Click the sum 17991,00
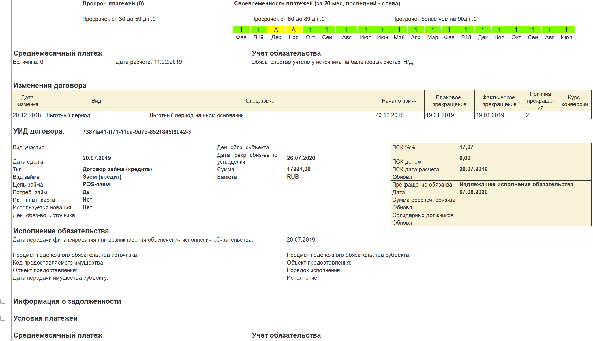Screen dimensions: 593x341 299,169
